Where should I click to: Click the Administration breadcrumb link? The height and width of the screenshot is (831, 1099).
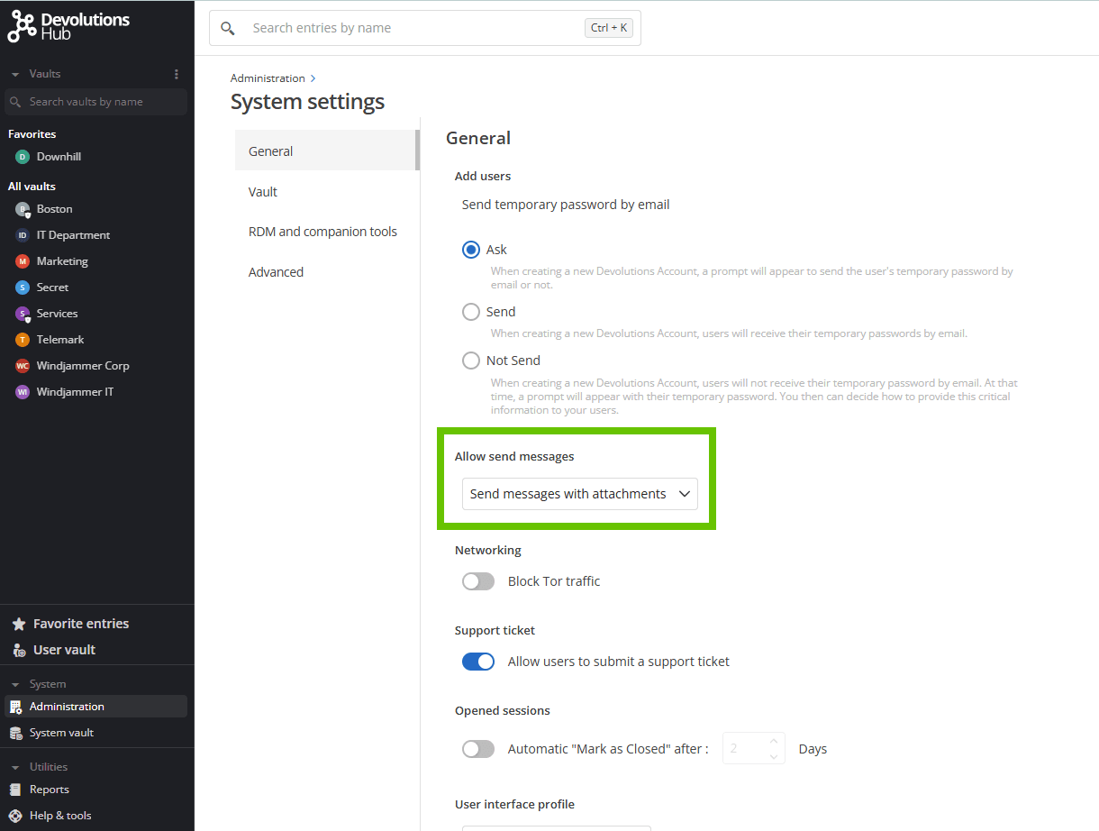268,78
